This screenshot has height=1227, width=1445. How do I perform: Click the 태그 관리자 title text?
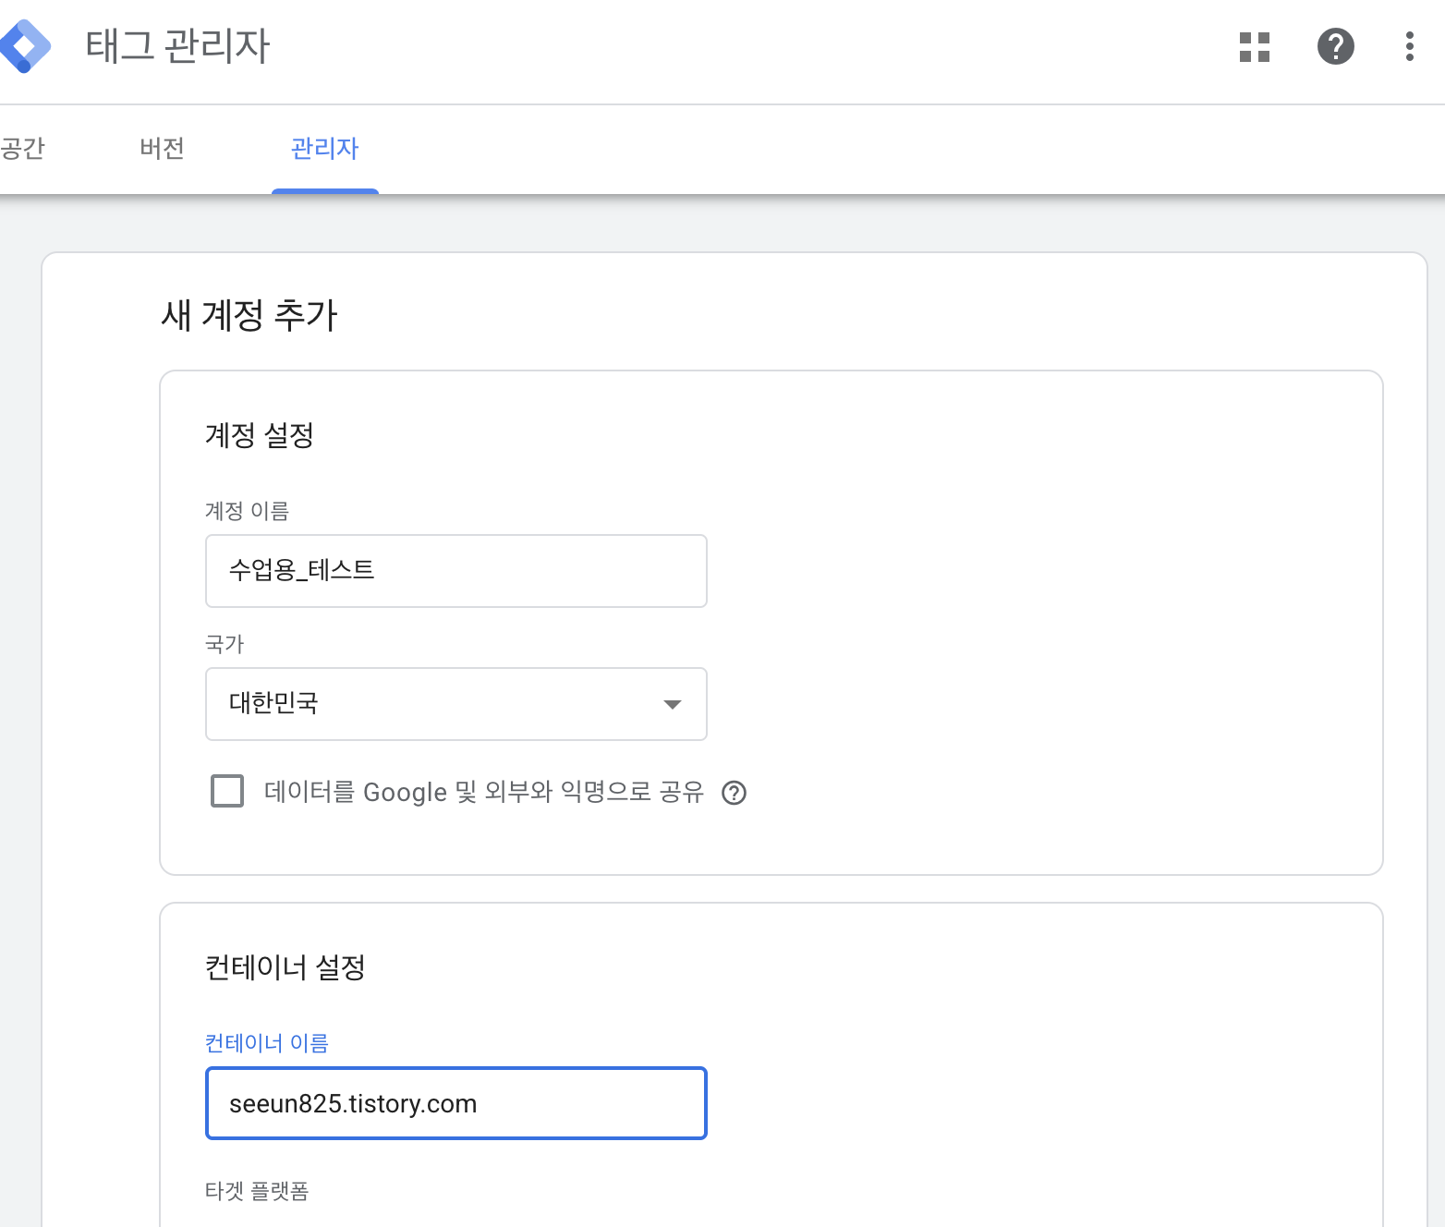point(177,45)
